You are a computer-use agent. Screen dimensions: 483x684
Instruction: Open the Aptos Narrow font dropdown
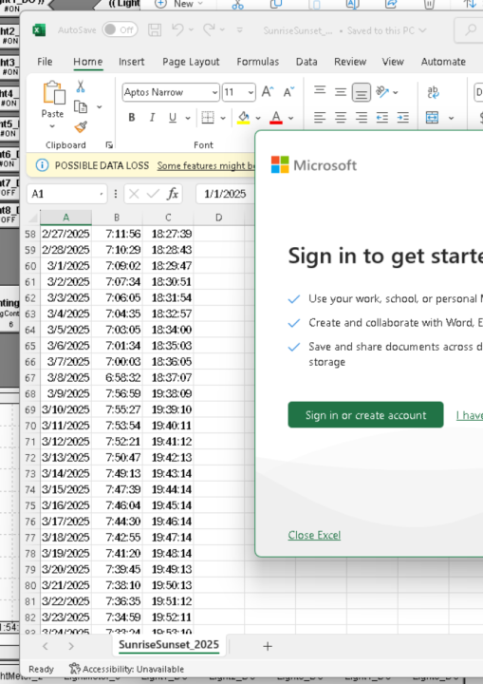[171, 92]
